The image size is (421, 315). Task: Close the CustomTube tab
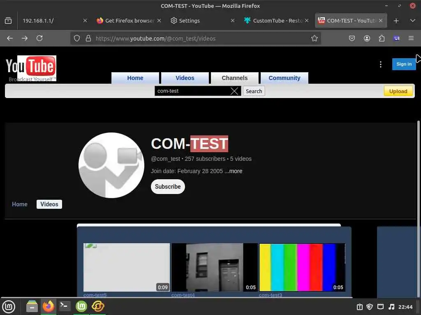(x=307, y=21)
